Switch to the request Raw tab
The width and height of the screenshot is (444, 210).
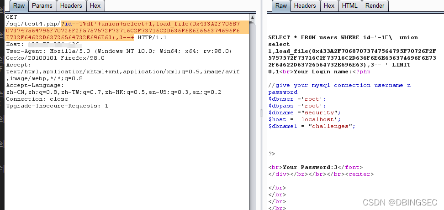click(x=19, y=5)
